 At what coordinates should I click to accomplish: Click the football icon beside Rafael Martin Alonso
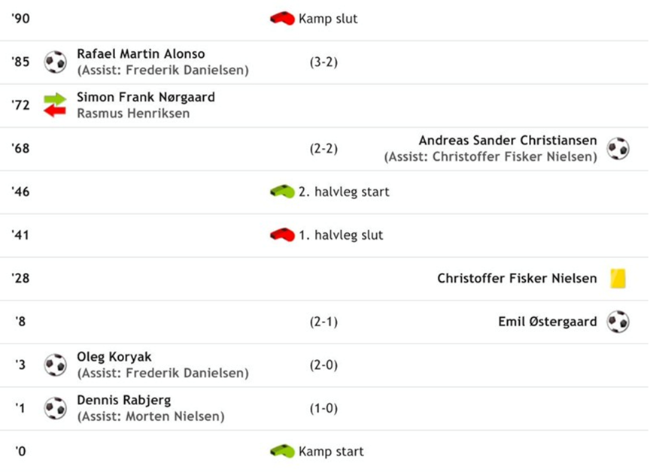coord(55,62)
